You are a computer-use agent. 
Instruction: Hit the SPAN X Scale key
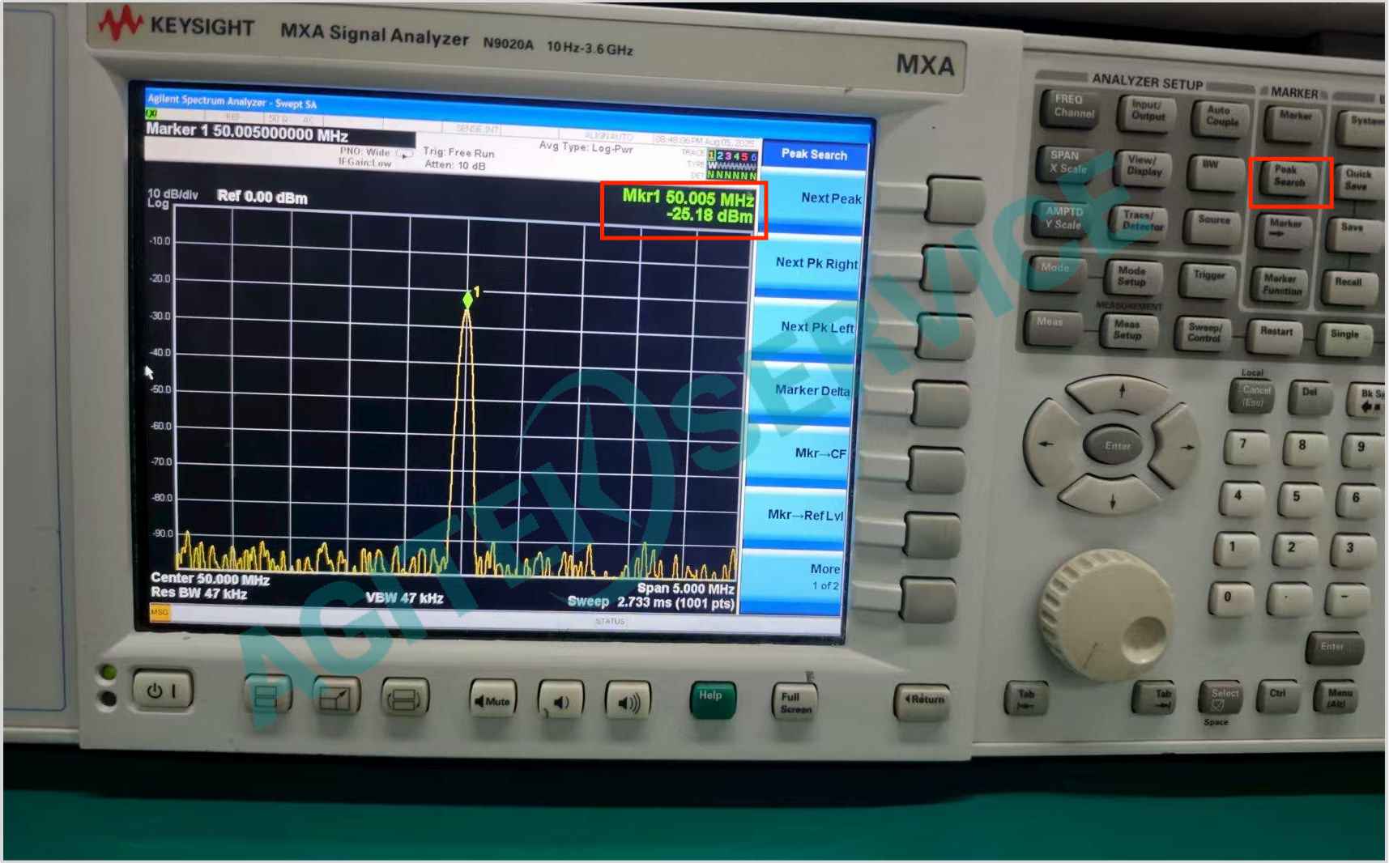(1067, 163)
